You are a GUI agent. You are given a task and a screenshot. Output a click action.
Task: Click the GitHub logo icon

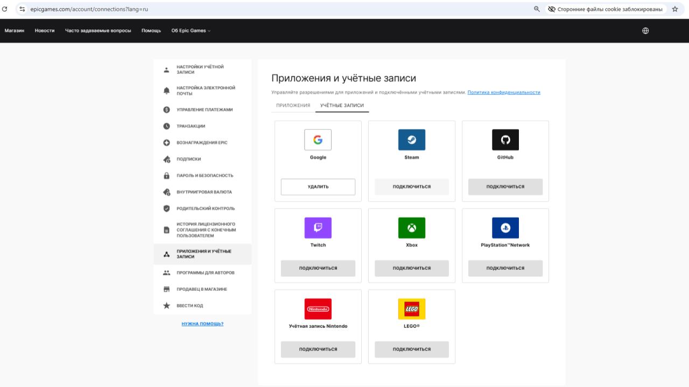point(505,140)
